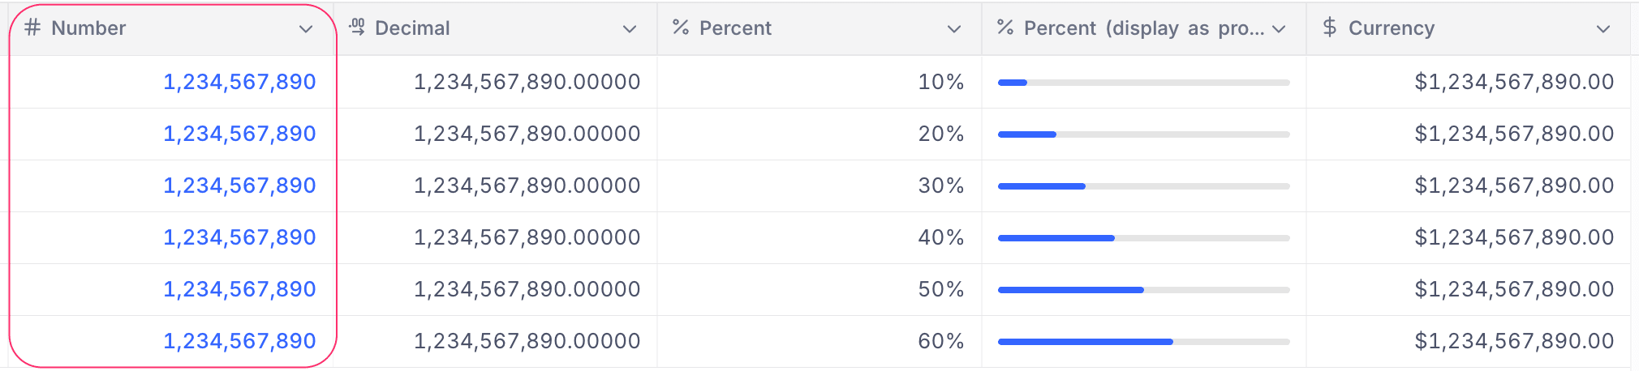The width and height of the screenshot is (1639, 371).
Task: Click the decimal type icon in header
Action: [356, 28]
